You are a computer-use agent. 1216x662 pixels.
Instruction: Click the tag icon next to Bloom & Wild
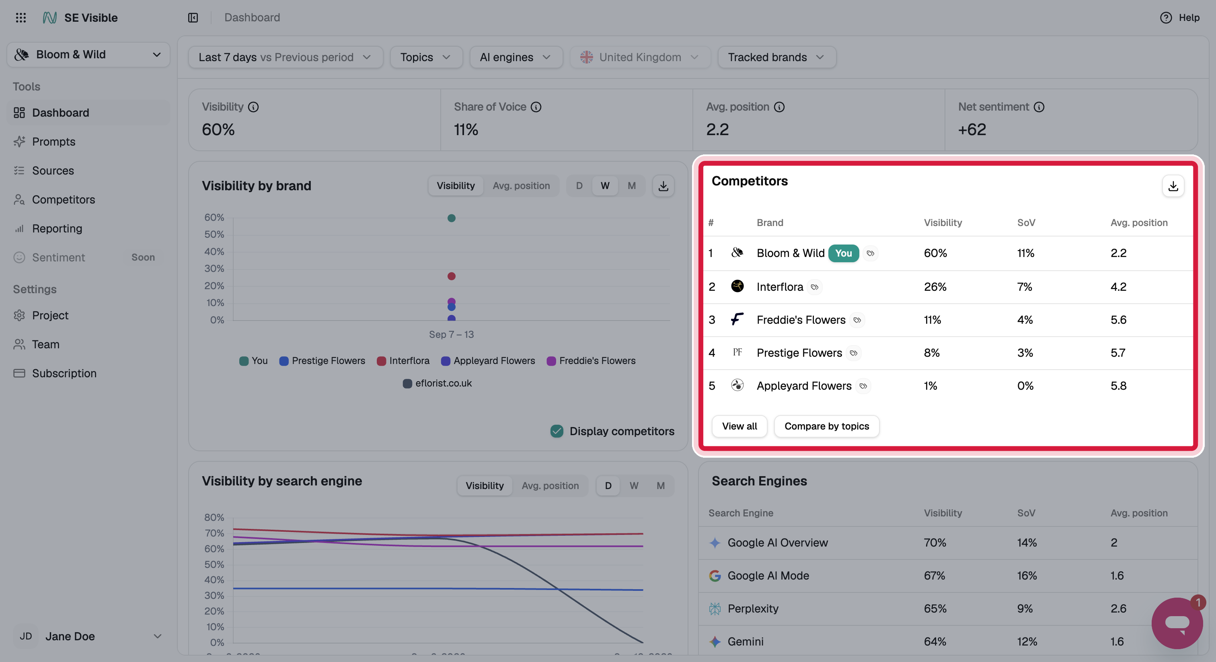pos(871,253)
